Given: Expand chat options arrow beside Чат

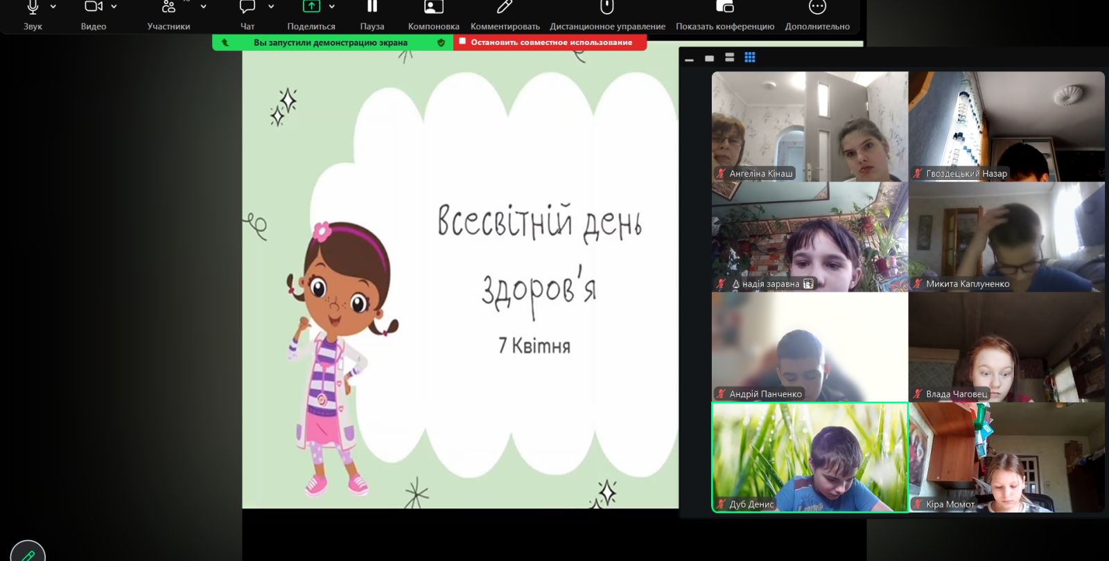Looking at the screenshot, I should pos(271,7).
